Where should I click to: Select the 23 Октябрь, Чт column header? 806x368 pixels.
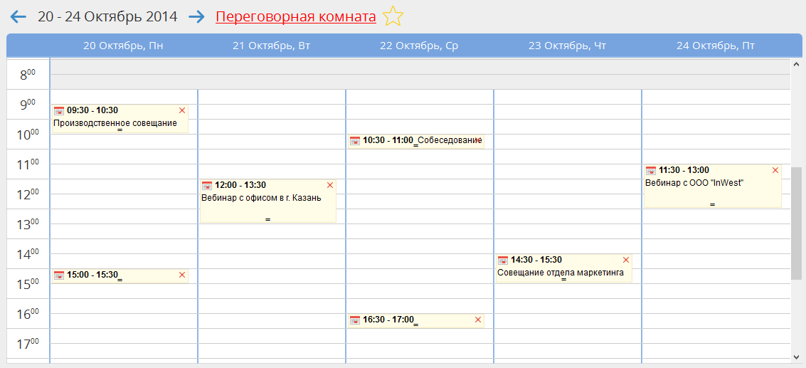[x=567, y=46]
